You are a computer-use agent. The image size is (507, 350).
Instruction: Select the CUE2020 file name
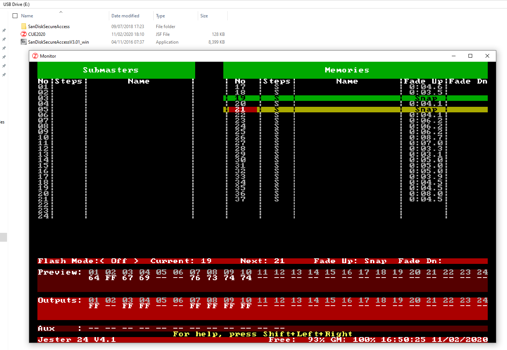(37, 34)
